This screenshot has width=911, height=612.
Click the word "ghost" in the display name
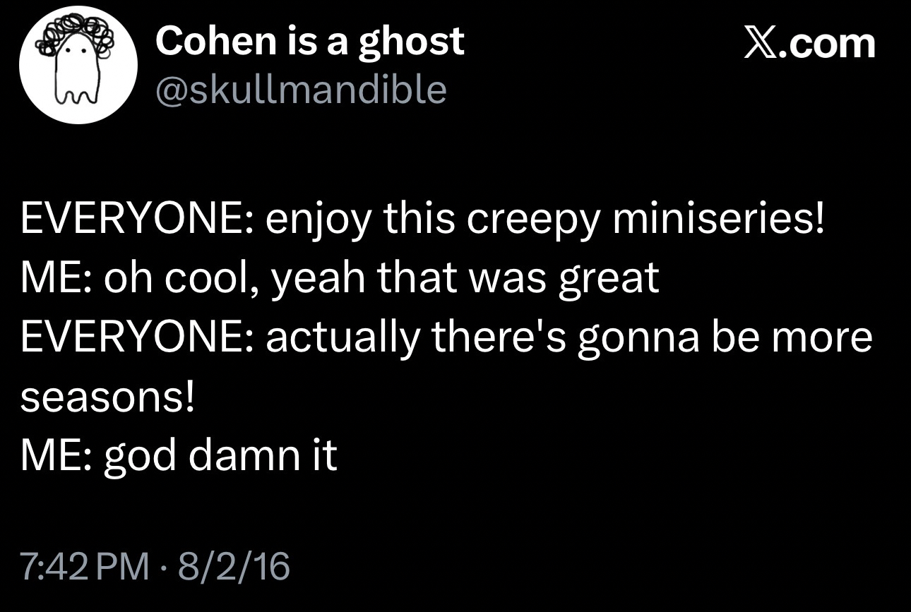[x=411, y=41]
